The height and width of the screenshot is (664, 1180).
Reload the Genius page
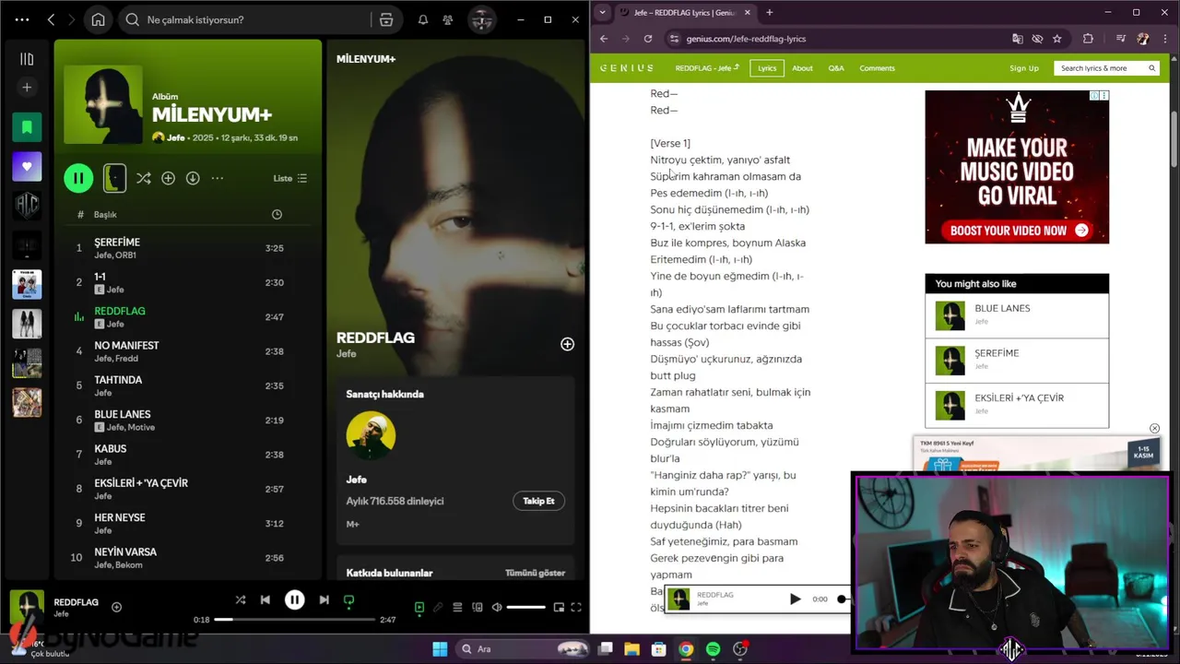(648, 39)
